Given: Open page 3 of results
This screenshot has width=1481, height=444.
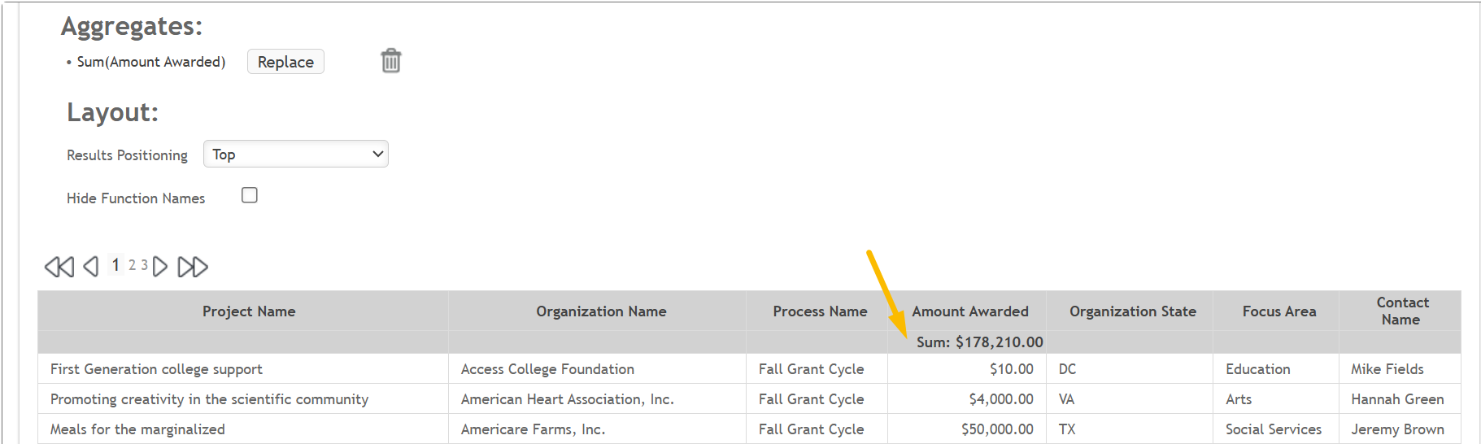Looking at the screenshot, I should [144, 265].
